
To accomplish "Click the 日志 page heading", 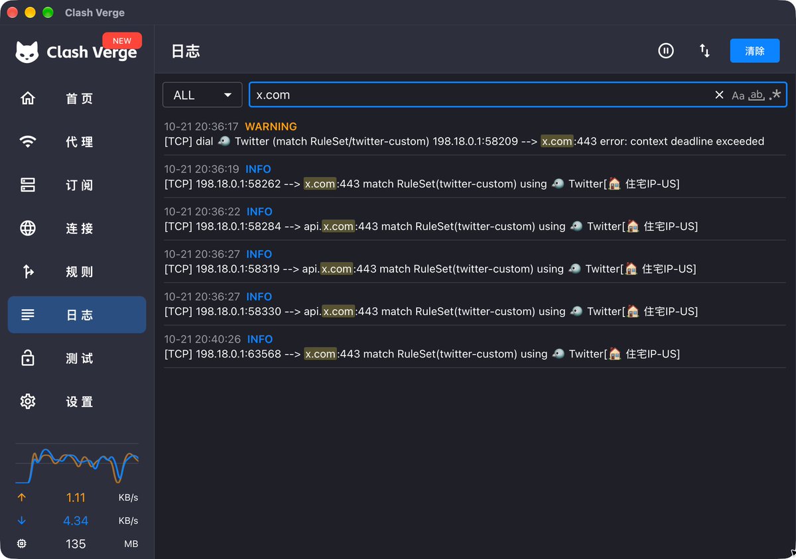I will pyautogui.click(x=186, y=51).
